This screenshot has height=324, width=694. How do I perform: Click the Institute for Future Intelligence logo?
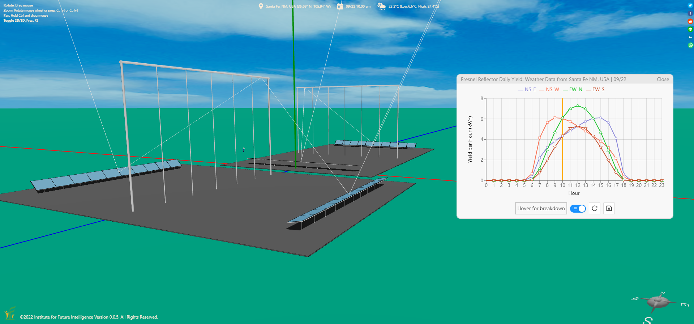(x=10, y=313)
